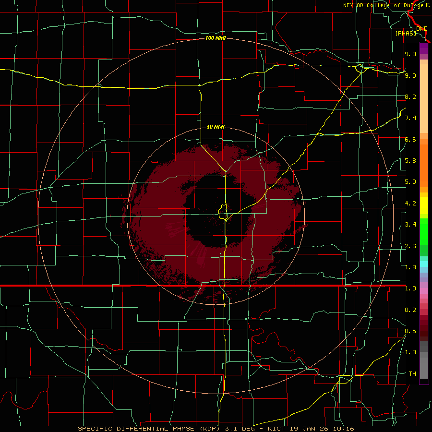Screen dimensions: 432x432
Task: Click the 9.0 color scale value
Action: coord(410,76)
